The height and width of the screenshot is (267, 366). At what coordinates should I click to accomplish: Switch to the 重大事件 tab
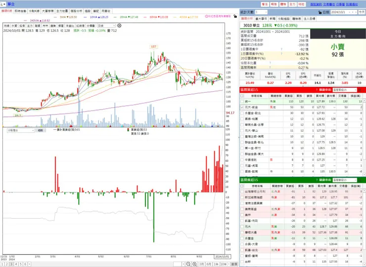pyautogui.click(x=261, y=19)
